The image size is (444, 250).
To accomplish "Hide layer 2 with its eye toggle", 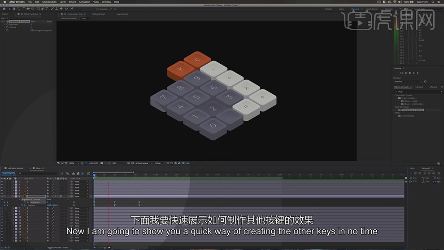I will (2, 184).
